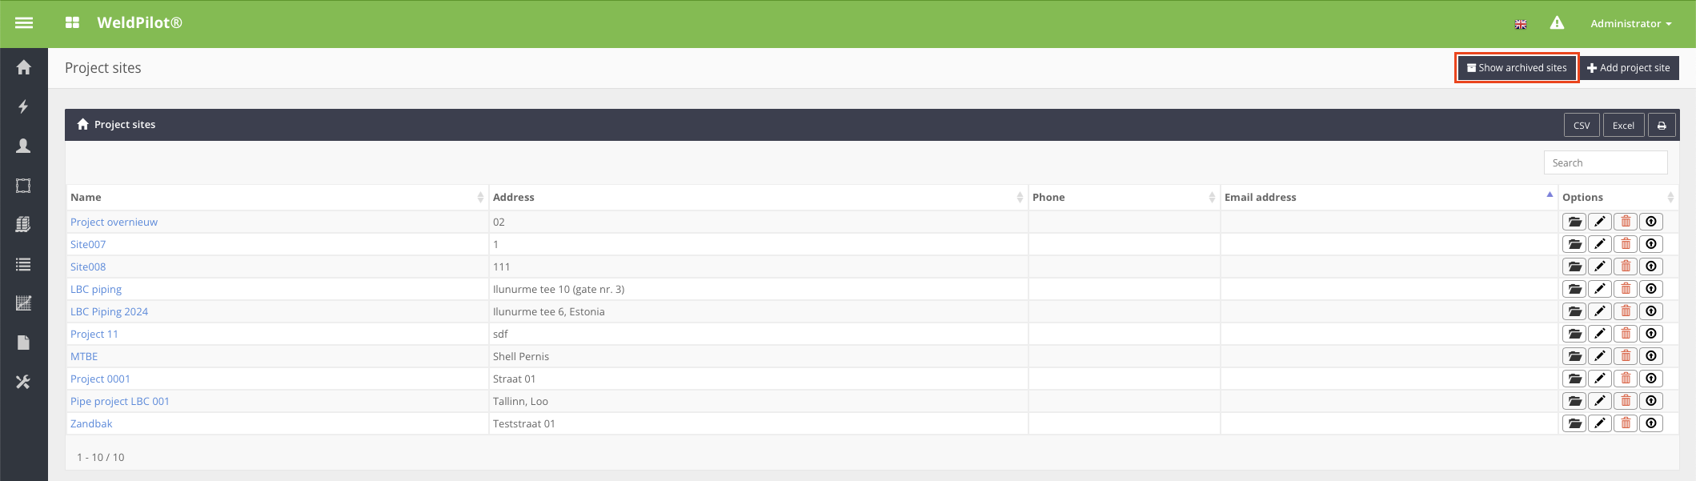Click the Search input field

coord(1605,163)
